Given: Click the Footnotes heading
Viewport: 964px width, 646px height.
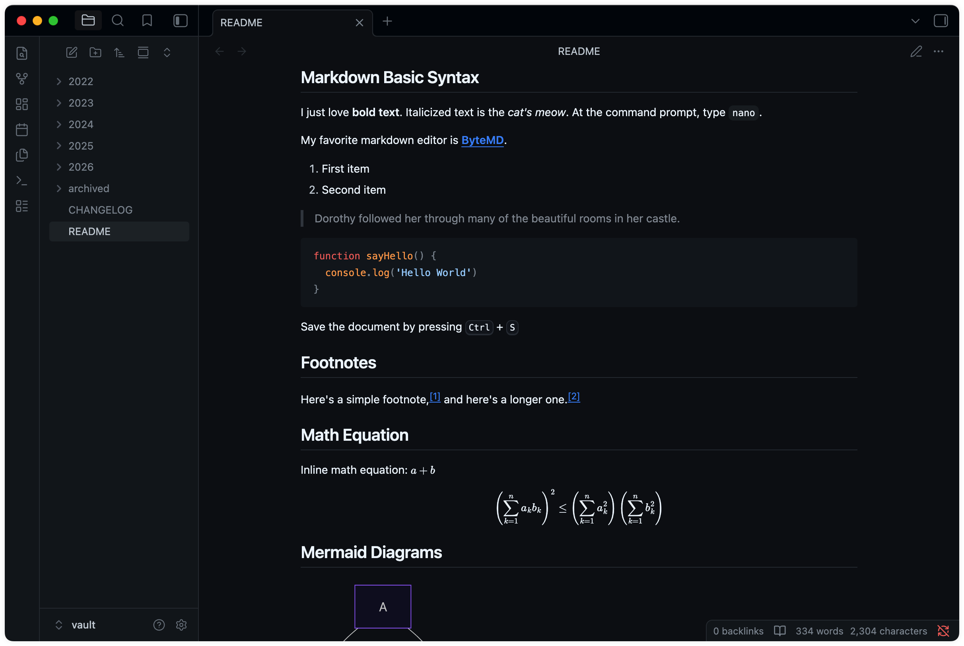Looking at the screenshot, I should (338, 362).
